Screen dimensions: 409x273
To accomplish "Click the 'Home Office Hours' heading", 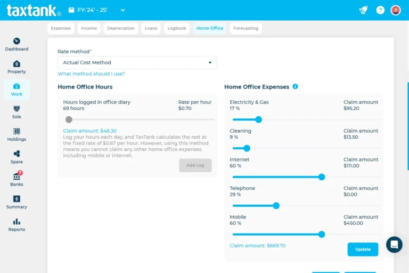I will [85, 87].
